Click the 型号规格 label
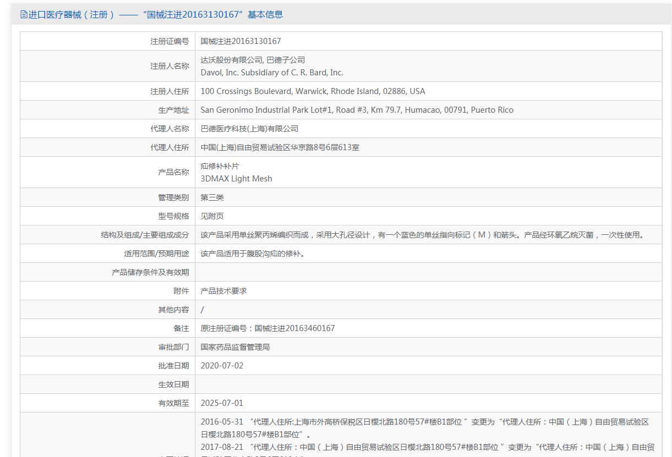The image size is (672, 457). pos(173,216)
